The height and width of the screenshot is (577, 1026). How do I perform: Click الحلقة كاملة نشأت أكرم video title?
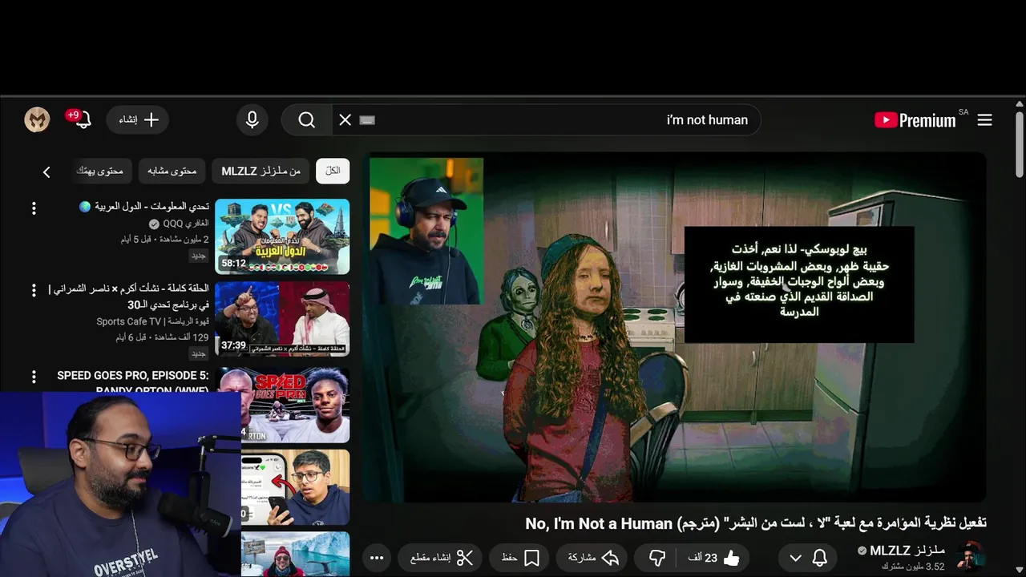pos(130,296)
